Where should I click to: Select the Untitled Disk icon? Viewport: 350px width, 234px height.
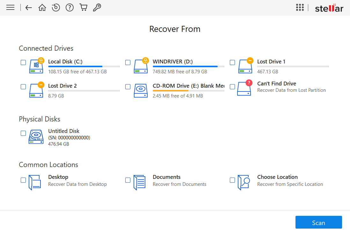[x=36, y=137]
